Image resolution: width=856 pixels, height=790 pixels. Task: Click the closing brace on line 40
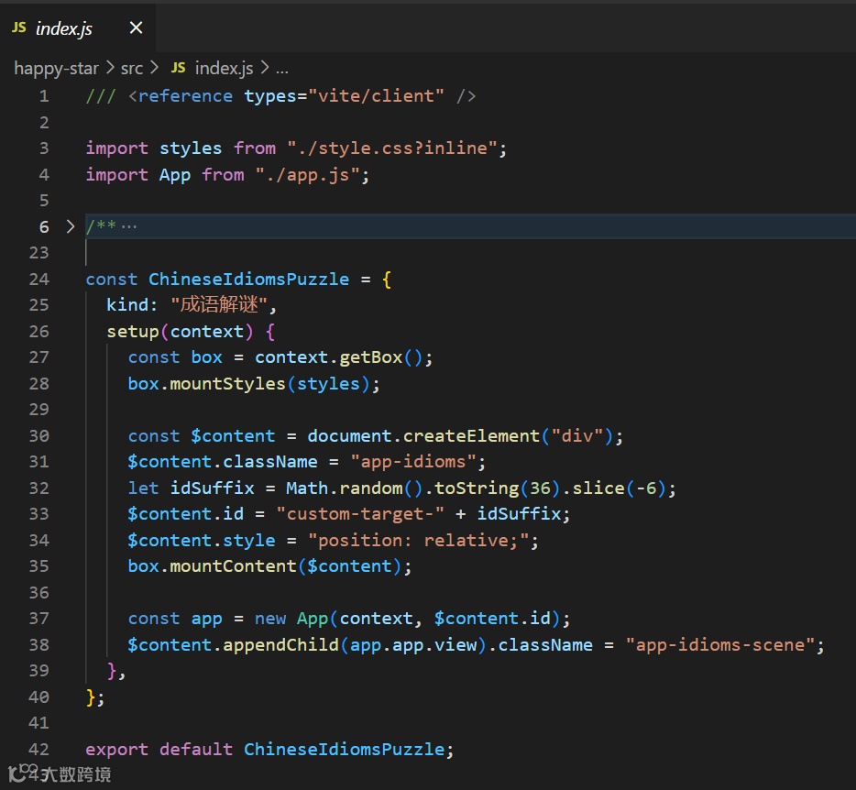click(91, 697)
